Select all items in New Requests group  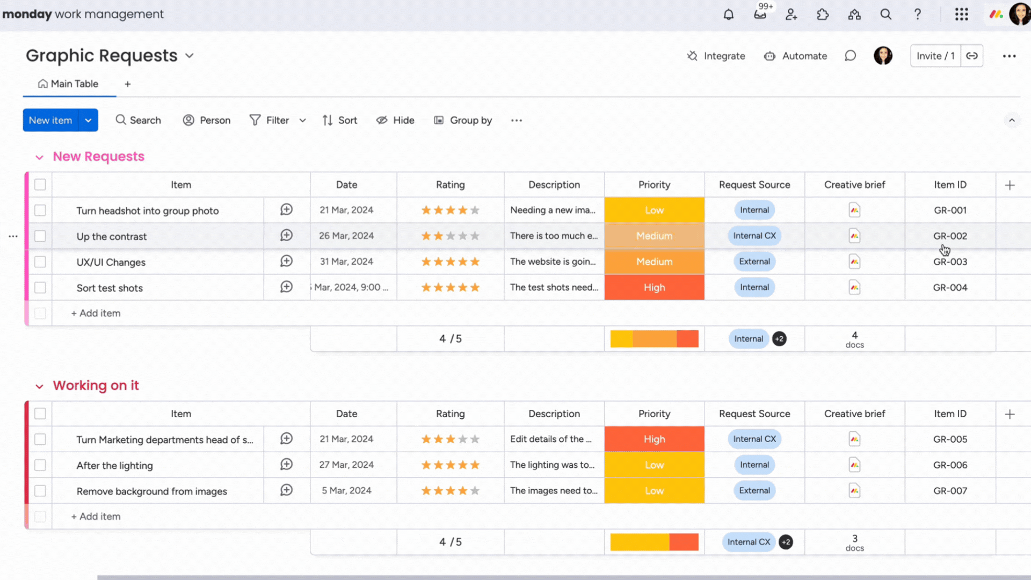coord(40,185)
